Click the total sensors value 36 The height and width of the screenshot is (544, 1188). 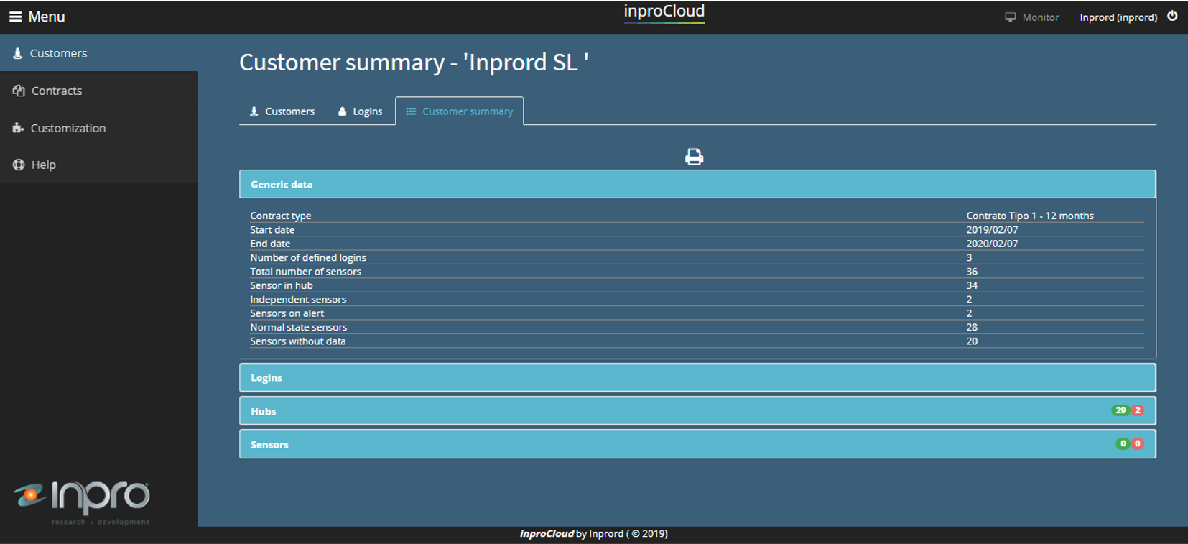click(972, 272)
